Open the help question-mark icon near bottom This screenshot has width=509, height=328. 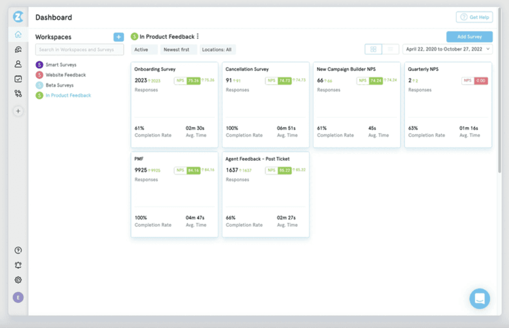[17, 250]
